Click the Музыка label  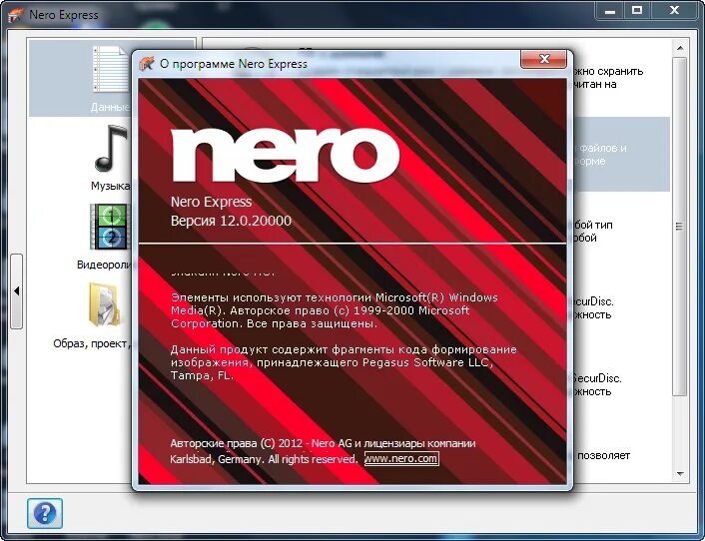(x=111, y=186)
